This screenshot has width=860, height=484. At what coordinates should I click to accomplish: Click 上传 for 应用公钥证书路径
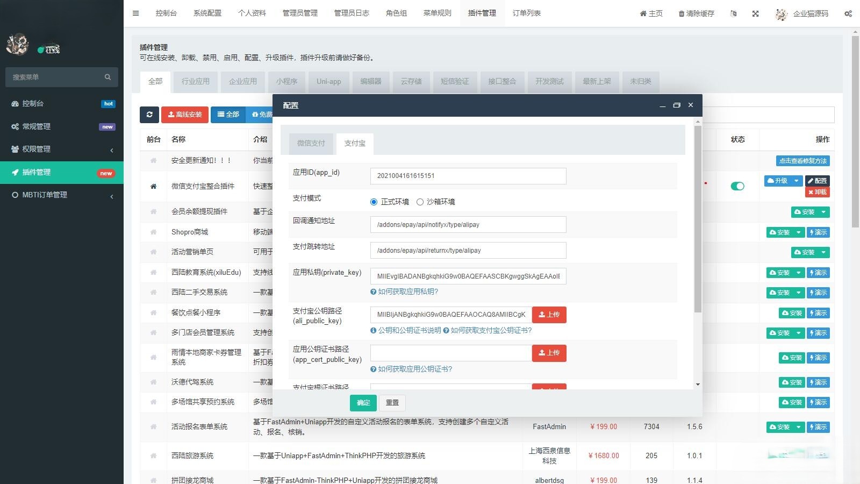[x=549, y=353]
